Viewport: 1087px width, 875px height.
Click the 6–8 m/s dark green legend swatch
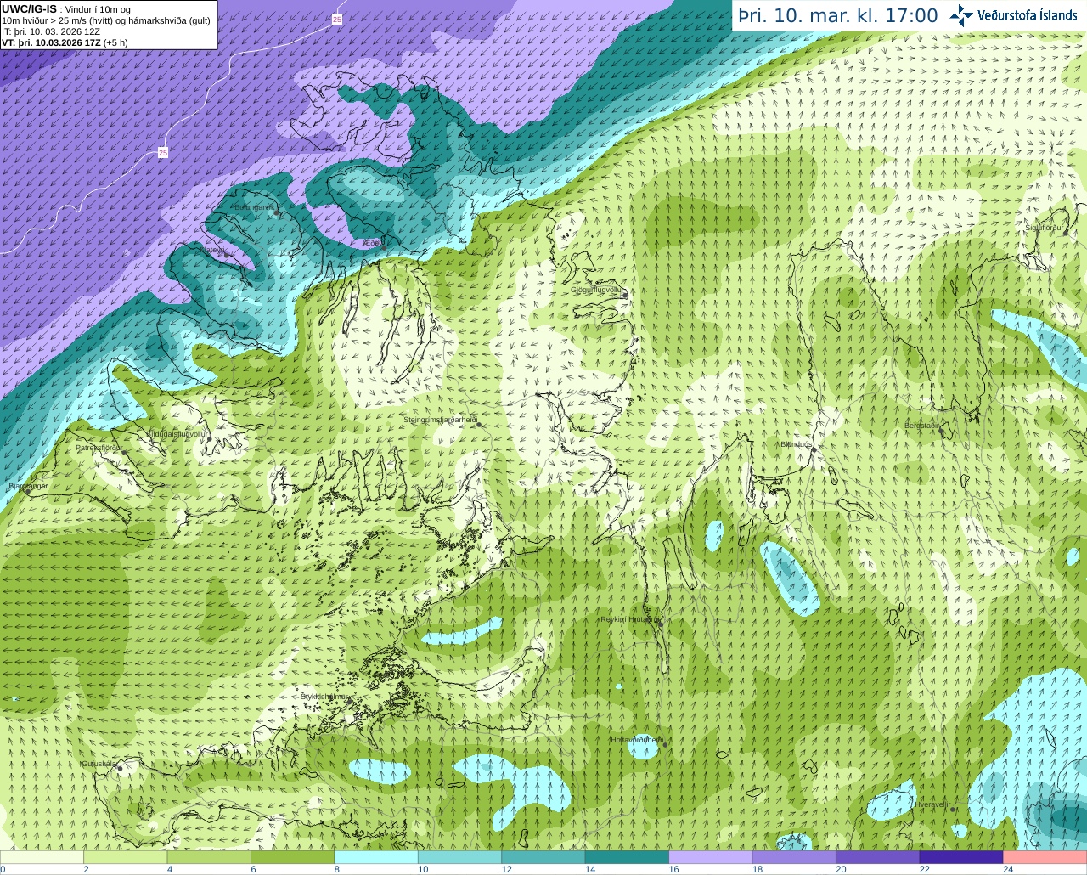[x=293, y=857]
